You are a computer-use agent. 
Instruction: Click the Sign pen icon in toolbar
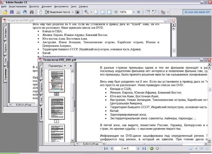tap(163, 12)
